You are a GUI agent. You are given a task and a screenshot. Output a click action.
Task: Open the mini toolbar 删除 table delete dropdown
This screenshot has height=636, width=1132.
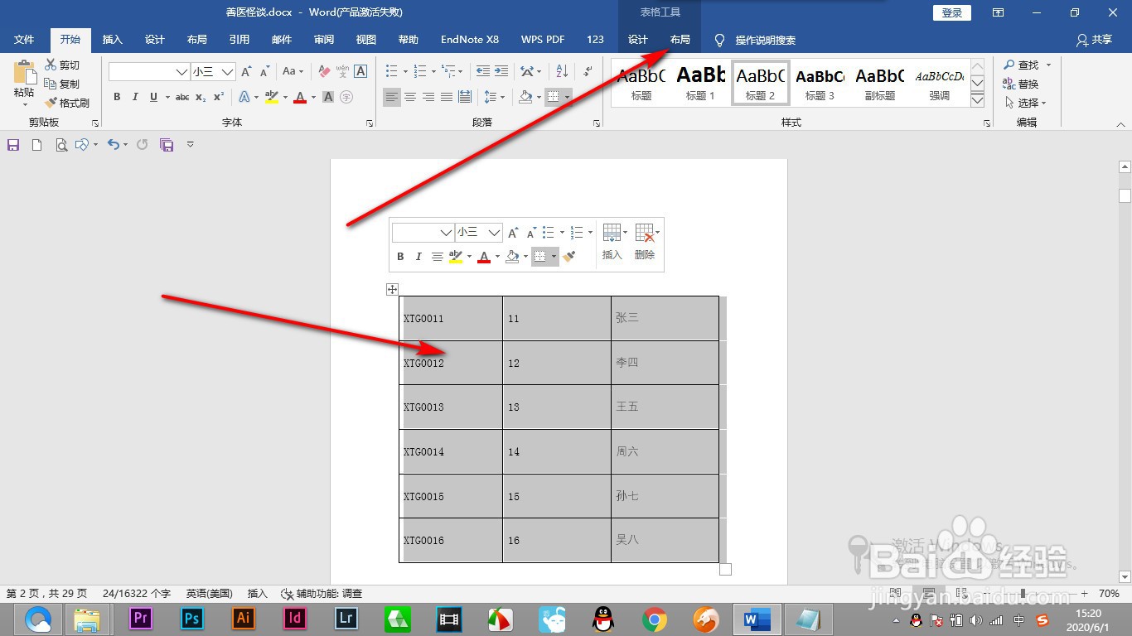coord(646,241)
